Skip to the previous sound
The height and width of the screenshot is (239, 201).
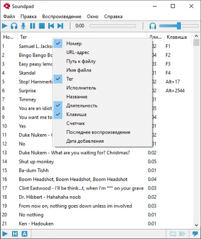point(51,26)
